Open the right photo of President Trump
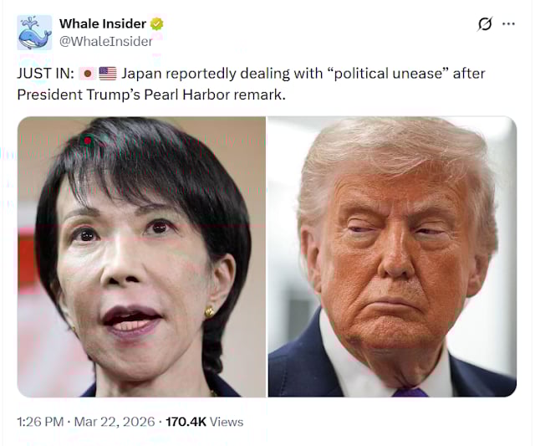The image size is (535, 446). coord(392,257)
